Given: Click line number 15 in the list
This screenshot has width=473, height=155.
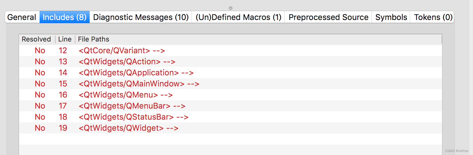Looking at the screenshot, I should 63,84.
